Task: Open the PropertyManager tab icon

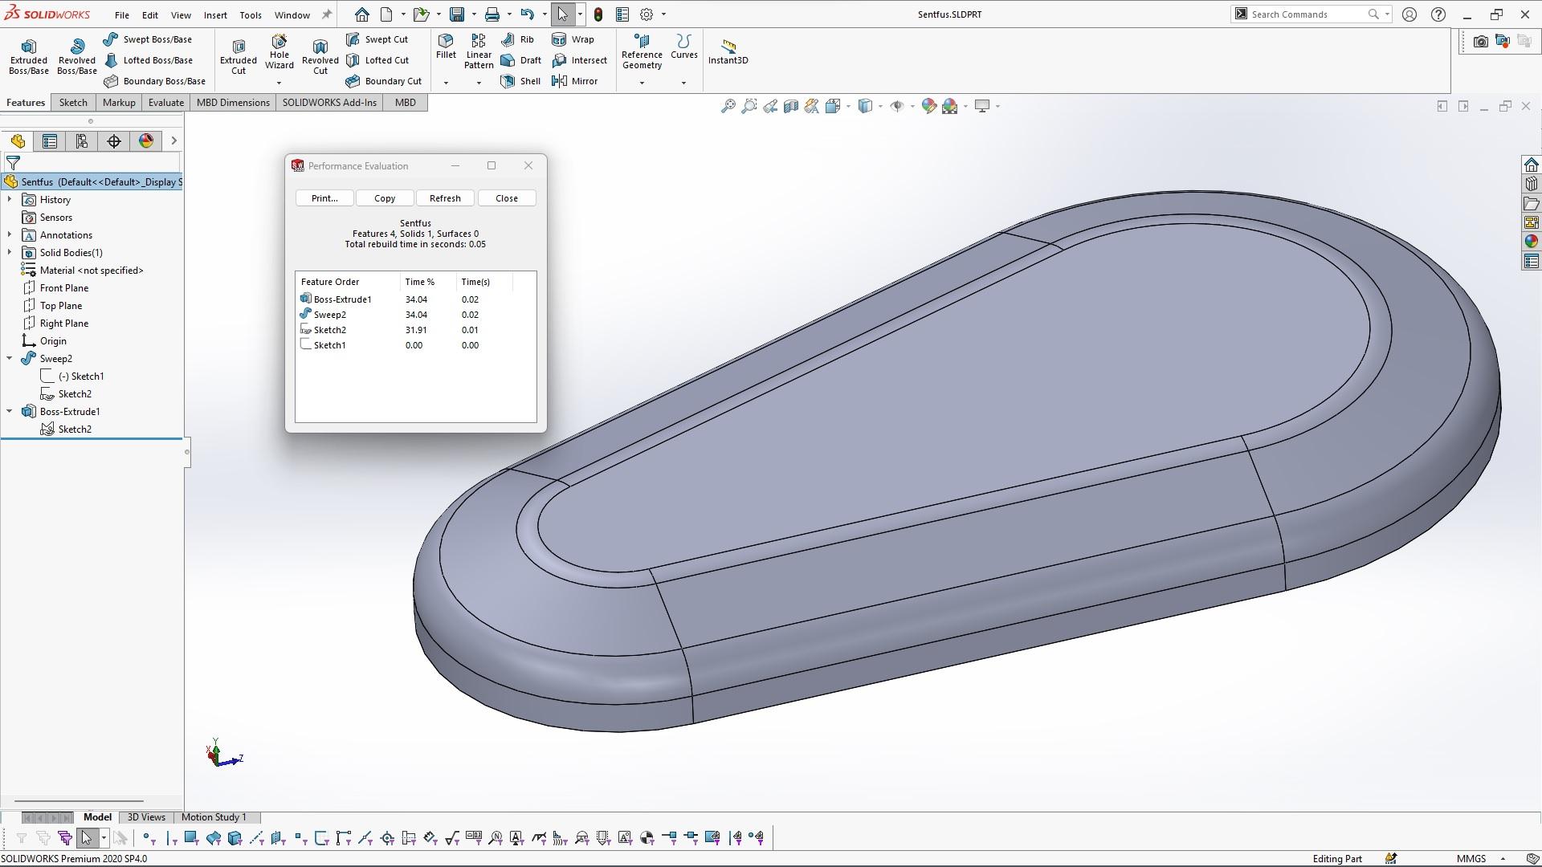Action: click(50, 141)
